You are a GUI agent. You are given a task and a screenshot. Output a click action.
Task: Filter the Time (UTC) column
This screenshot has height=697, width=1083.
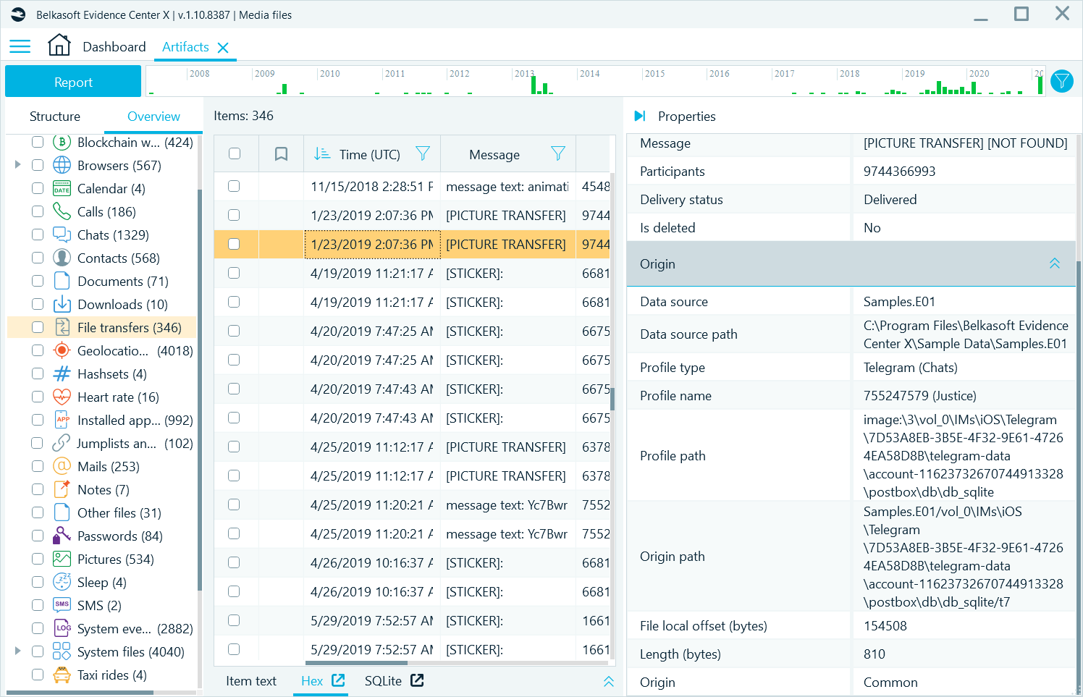[x=423, y=153]
